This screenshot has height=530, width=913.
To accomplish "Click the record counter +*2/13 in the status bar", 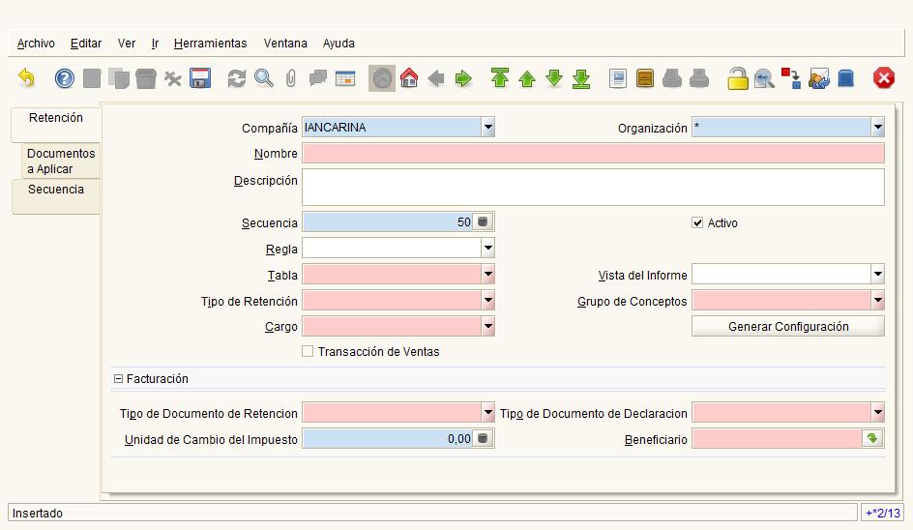I will (x=883, y=513).
